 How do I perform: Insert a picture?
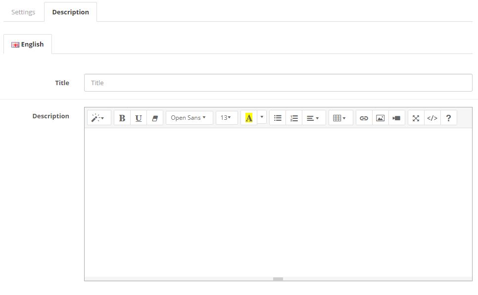(x=381, y=118)
